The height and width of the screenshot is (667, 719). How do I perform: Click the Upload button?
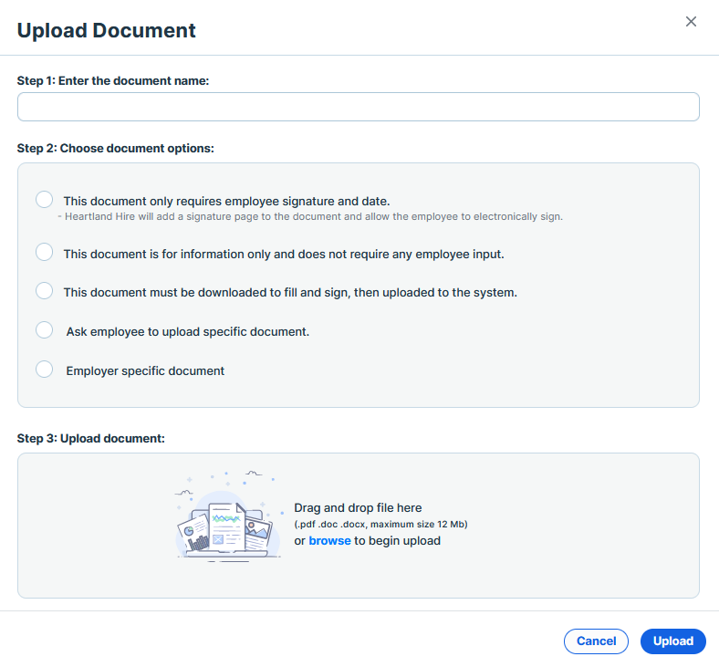tap(672, 641)
